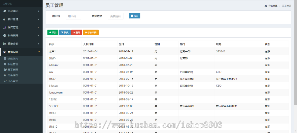Select the row named longdream
297x133 pixels.
(168, 93)
